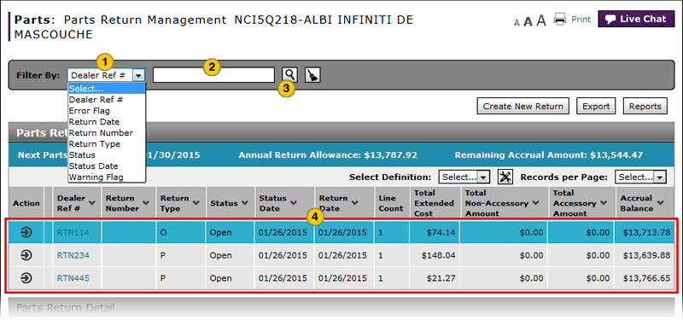This screenshot has width=683, height=320.
Task: Choose Error Flag from the filter list
Action: pos(90,111)
